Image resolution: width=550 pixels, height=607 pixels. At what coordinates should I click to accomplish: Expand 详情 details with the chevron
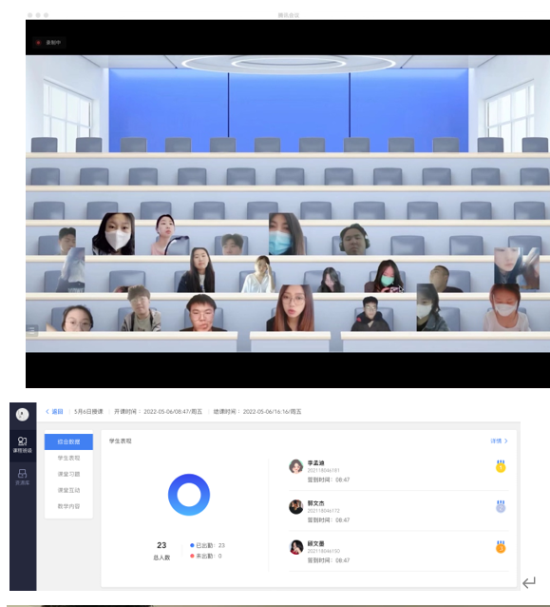[x=499, y=441]
